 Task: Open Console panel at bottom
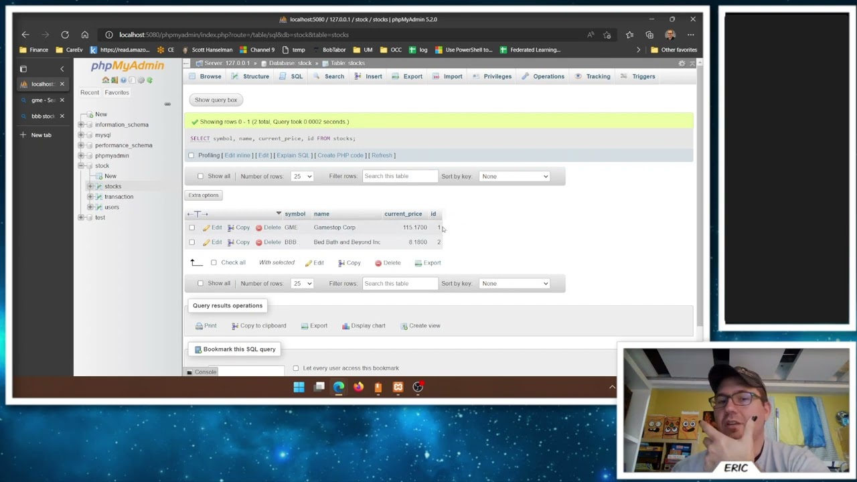pyautogui.click(x=202, y=372)
